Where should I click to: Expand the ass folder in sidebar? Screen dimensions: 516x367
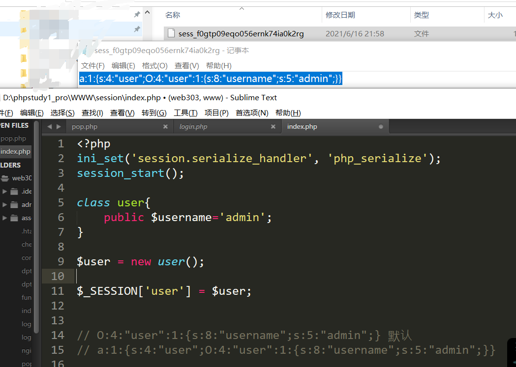[x=4, y=218]
